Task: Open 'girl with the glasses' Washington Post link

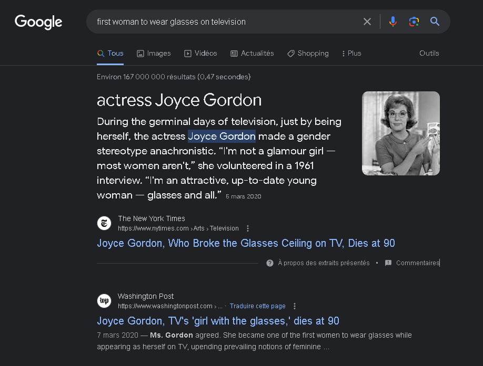Action: pyautogui.click(x=218, y=321)
